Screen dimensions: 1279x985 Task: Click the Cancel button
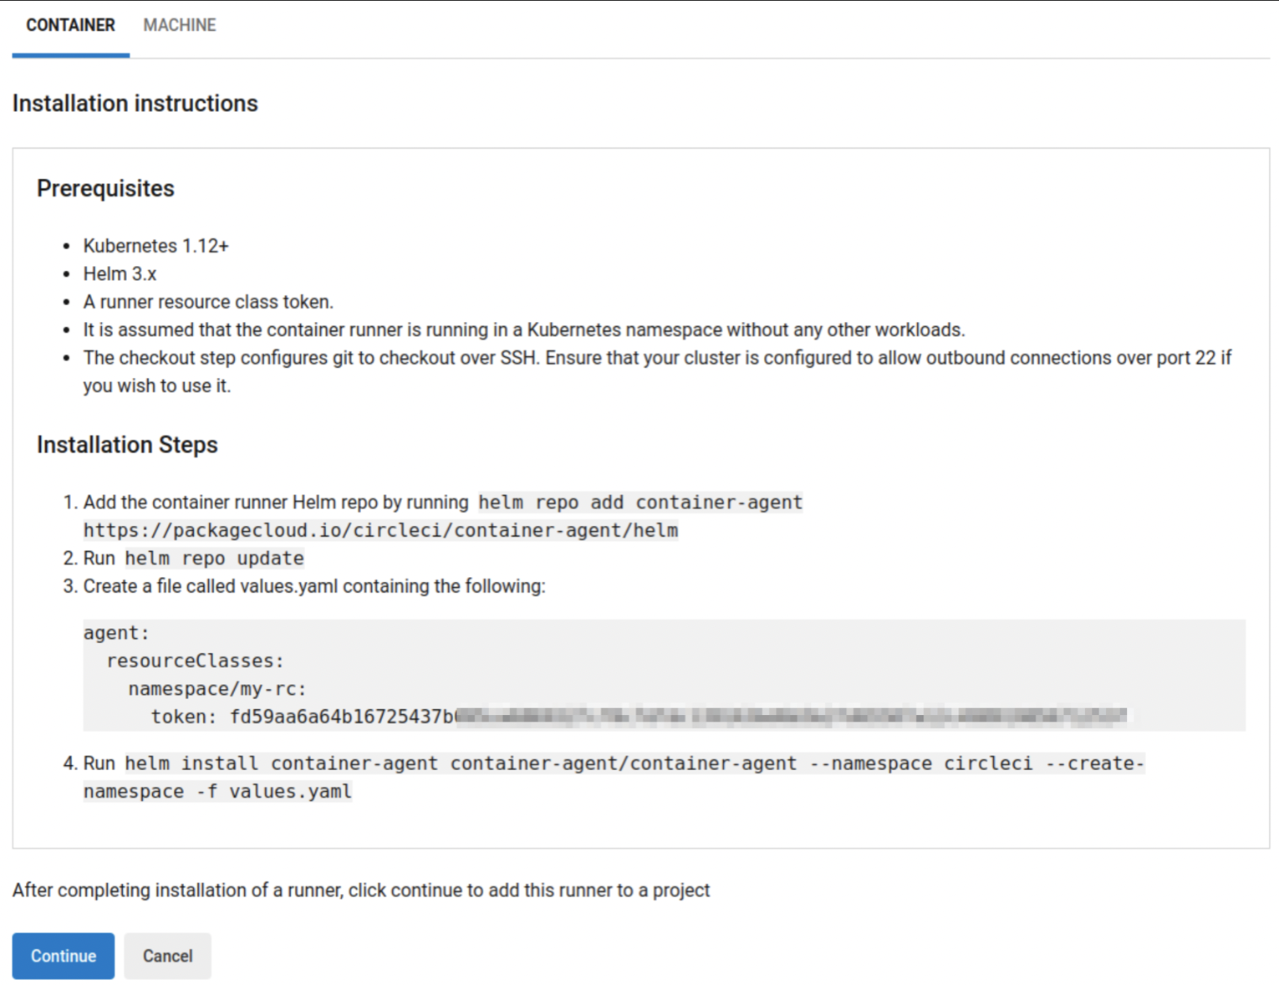click(167, 956)
